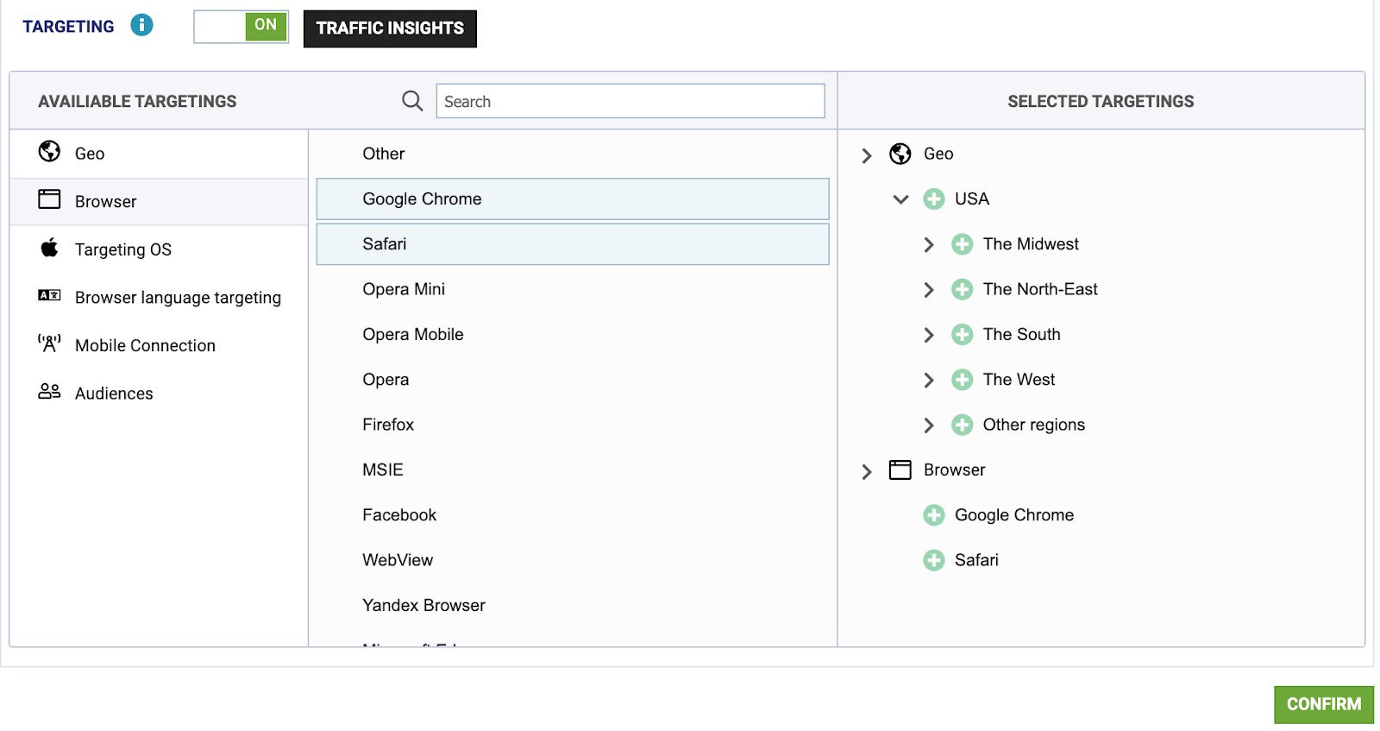Turn off the Targeting ON switch
This screenshot has width=1380, height=731.
[241, 27]
